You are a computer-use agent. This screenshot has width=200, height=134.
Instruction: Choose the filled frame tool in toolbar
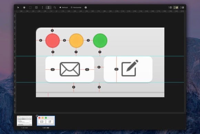pyautogui.click(x=36, y=8)
